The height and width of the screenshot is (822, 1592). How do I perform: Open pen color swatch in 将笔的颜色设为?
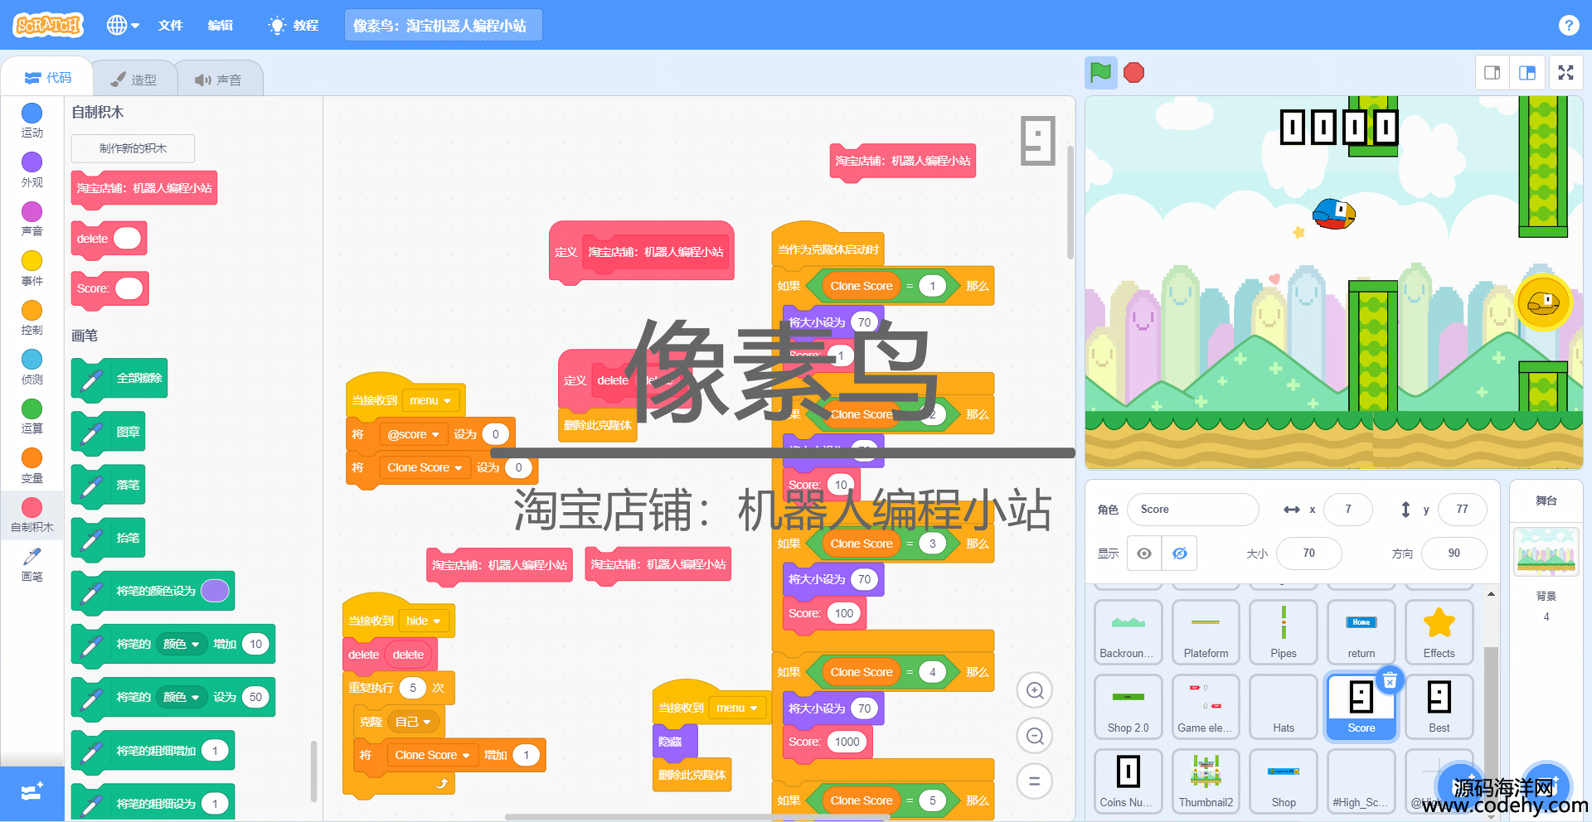coord(215,591)
